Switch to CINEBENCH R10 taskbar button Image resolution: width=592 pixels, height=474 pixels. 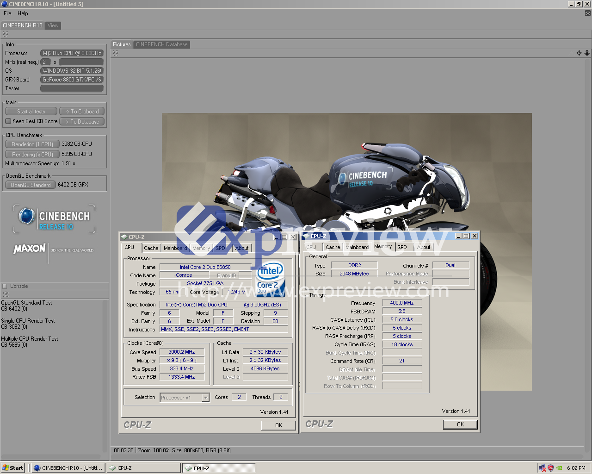pos(68,468)
